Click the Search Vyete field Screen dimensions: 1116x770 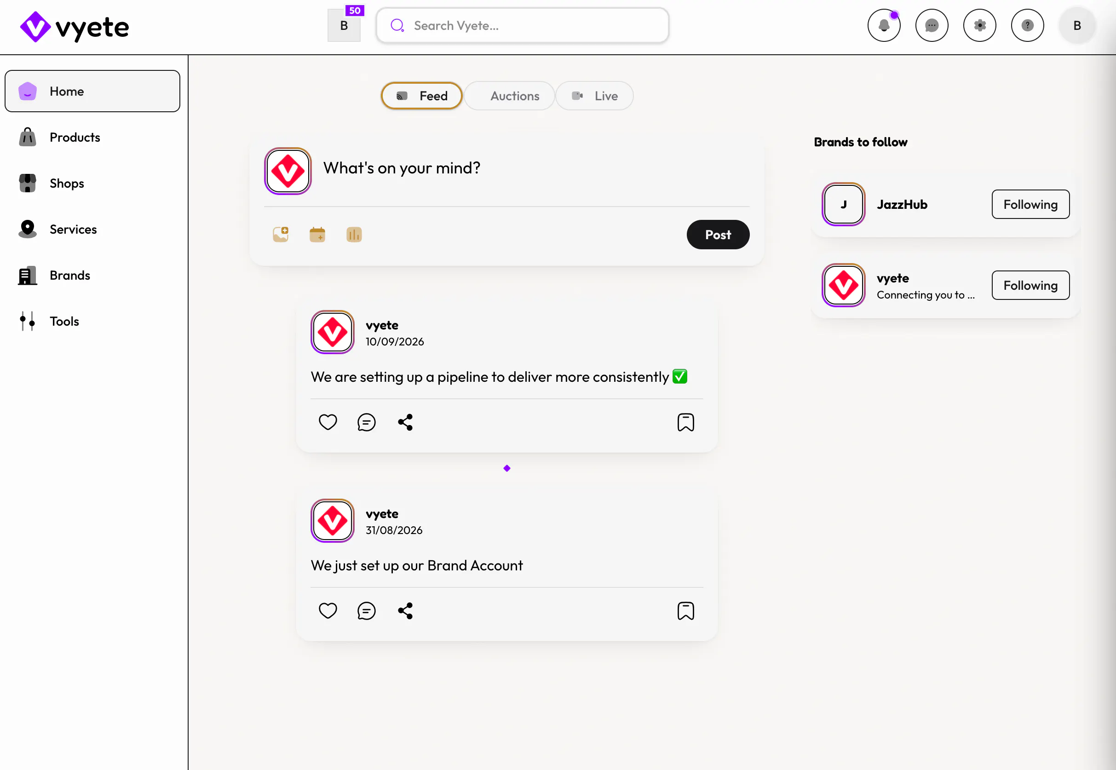(523, 26)
